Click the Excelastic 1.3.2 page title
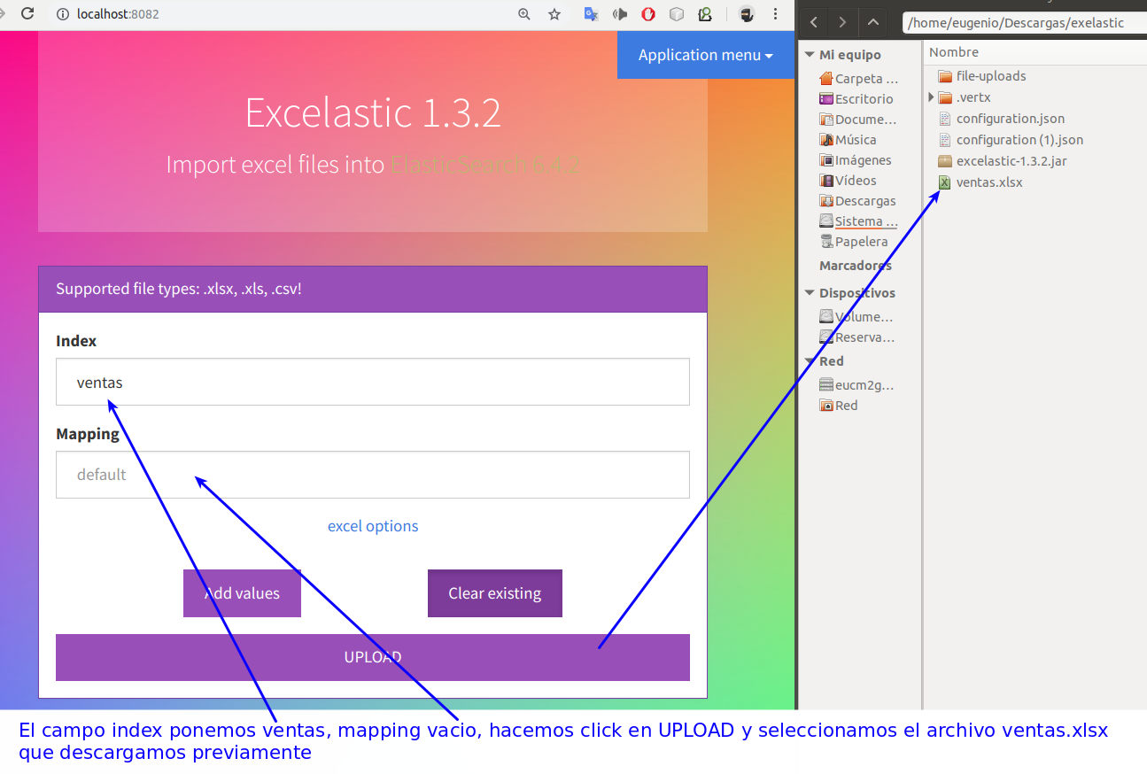Viewport: 1147px width, 774px height. [373, 113]
